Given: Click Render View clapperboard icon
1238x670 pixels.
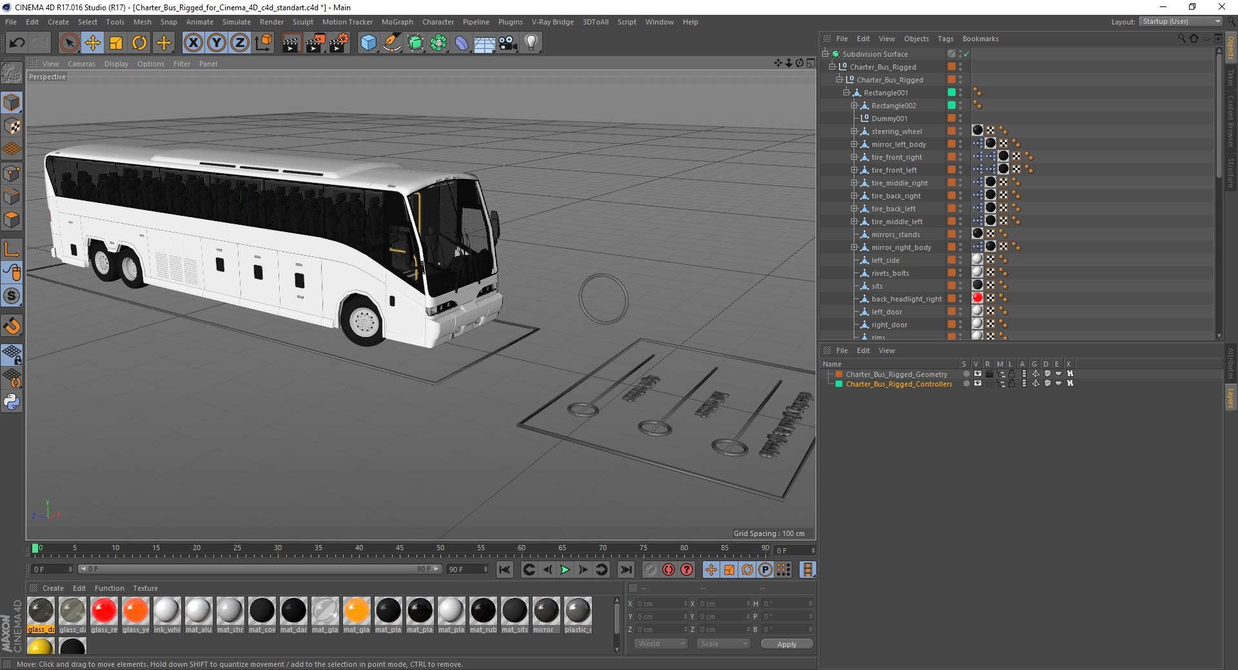Looking at the screenshot, I should coord(291,43).
